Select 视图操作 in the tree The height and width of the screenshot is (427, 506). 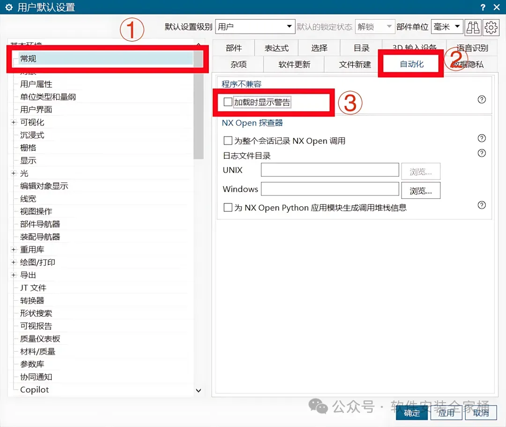tap(36, 211)
